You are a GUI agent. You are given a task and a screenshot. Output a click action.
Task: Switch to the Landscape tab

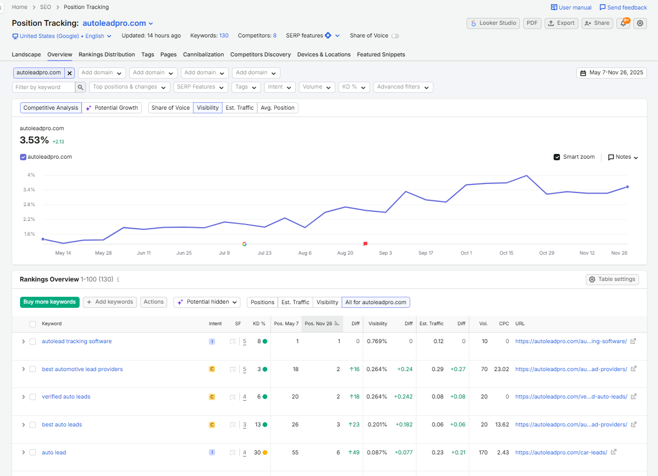[26, 54]
